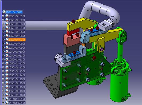Expand the RD50-04-13 tree node
142x105 pixels.
coord(3,71)
